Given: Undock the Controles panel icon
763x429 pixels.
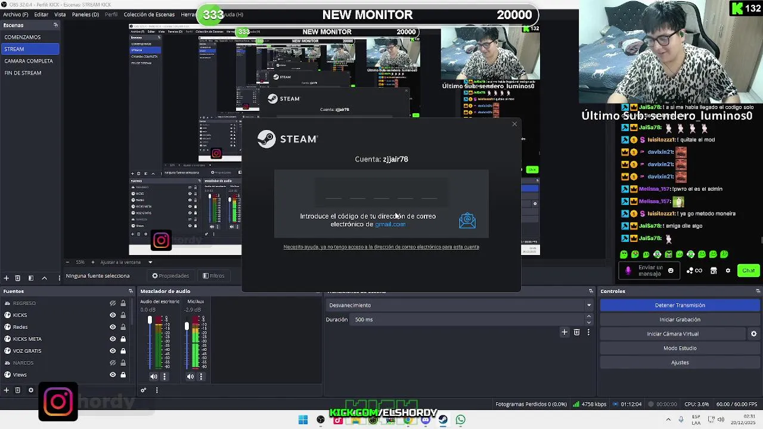Looking at the screenshot, I should point(758,291).
